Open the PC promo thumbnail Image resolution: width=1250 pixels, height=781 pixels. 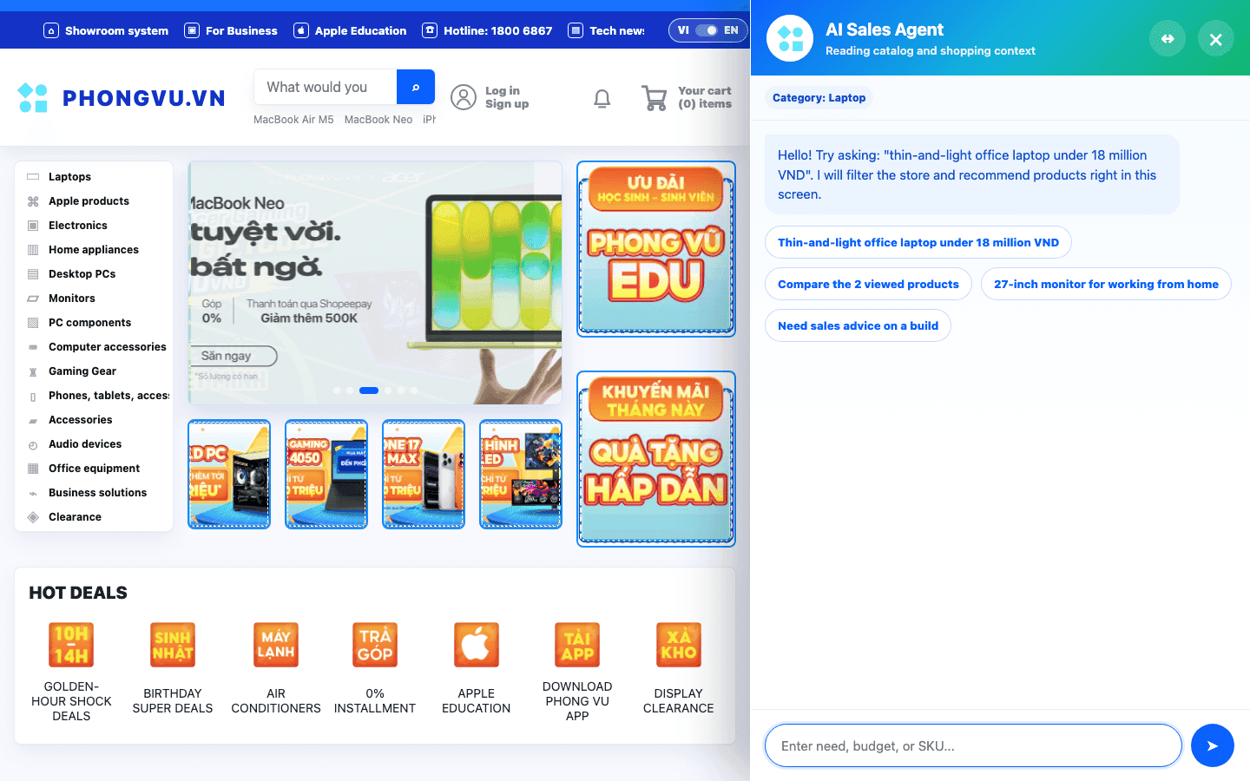point(229,474)
